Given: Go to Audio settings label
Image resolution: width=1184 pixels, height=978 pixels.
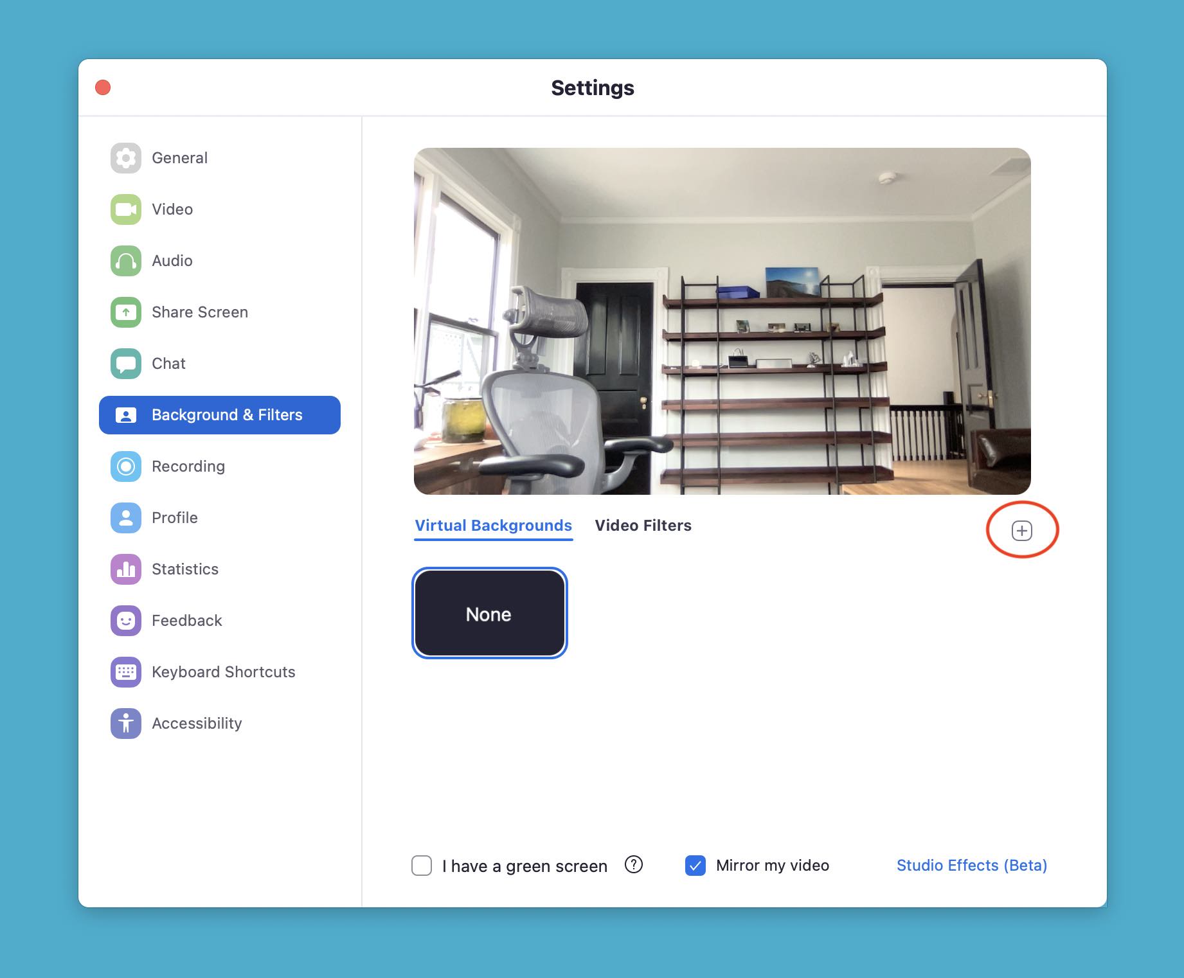Looking at the screenshot, I should click(172, 261).
